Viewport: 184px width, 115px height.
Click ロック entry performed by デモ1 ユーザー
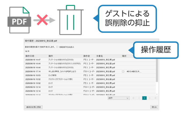coord(51,83)
